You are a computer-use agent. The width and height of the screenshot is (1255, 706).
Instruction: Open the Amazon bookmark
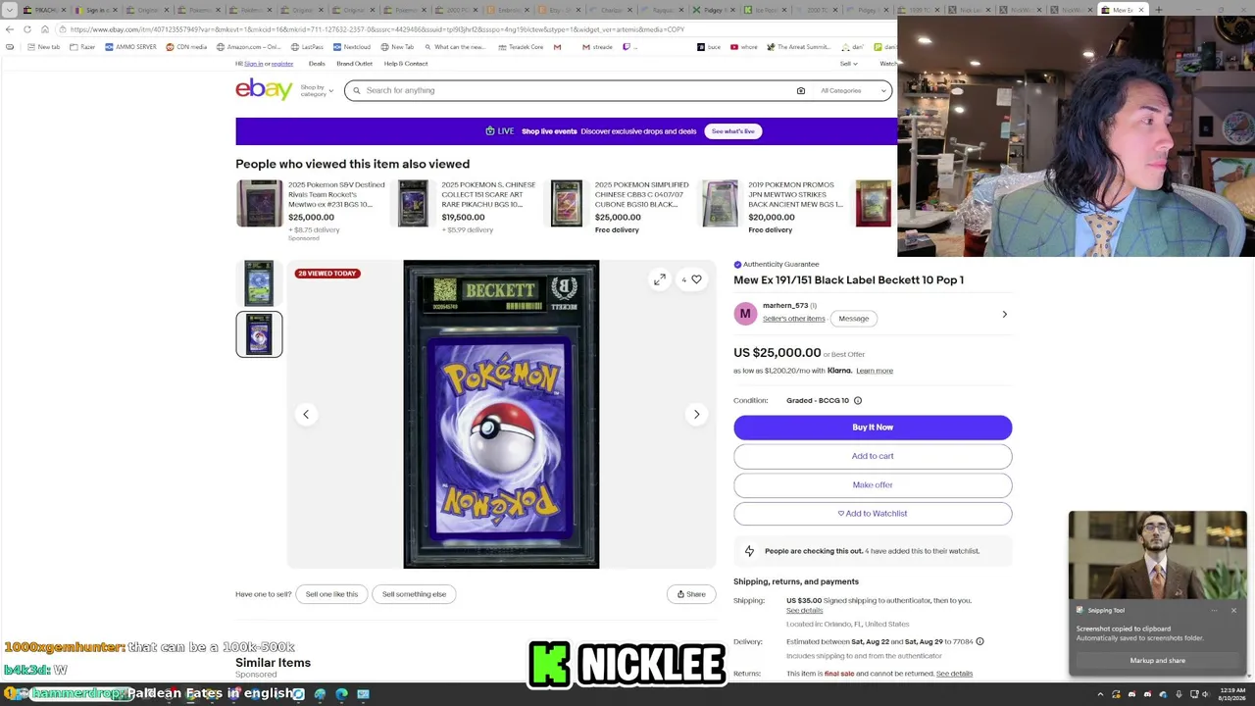click(248, 47)
